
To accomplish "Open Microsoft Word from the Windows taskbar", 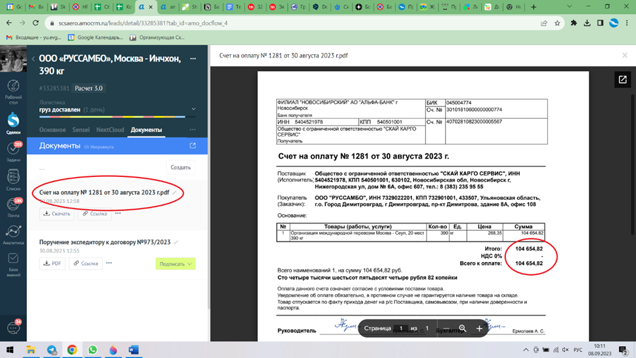I will click(x=134, y=350).
